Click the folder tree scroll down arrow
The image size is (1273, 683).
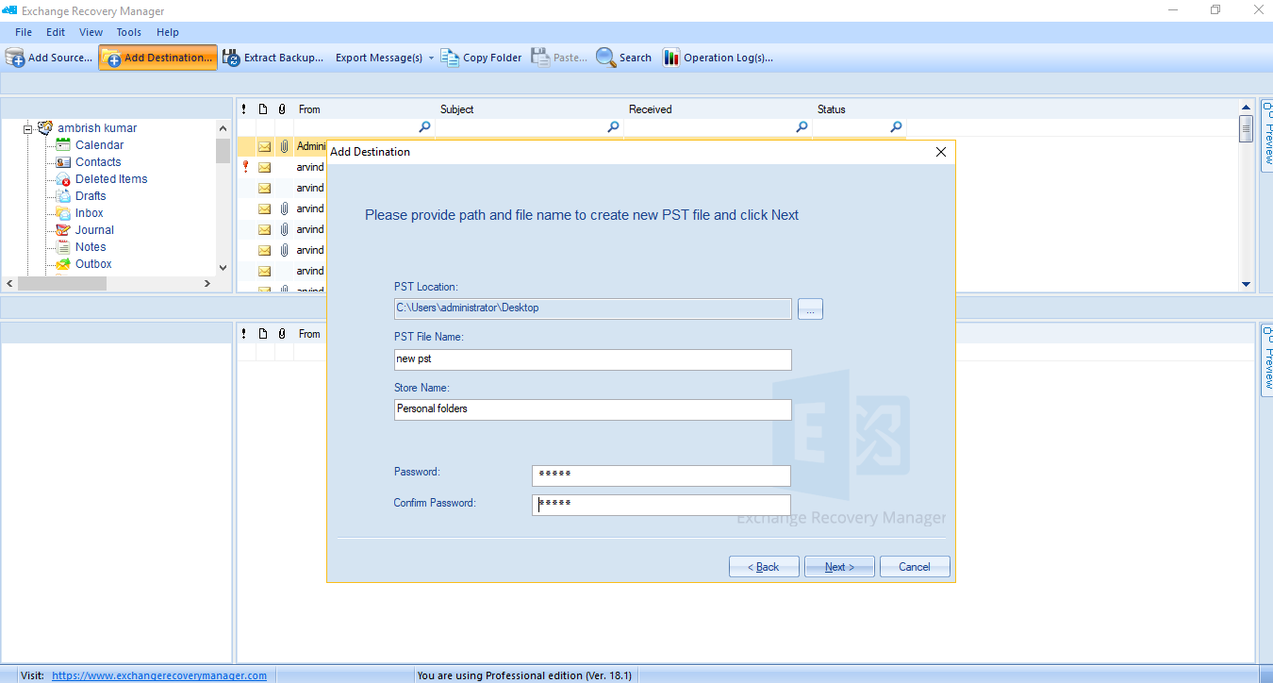click(223, 268)
